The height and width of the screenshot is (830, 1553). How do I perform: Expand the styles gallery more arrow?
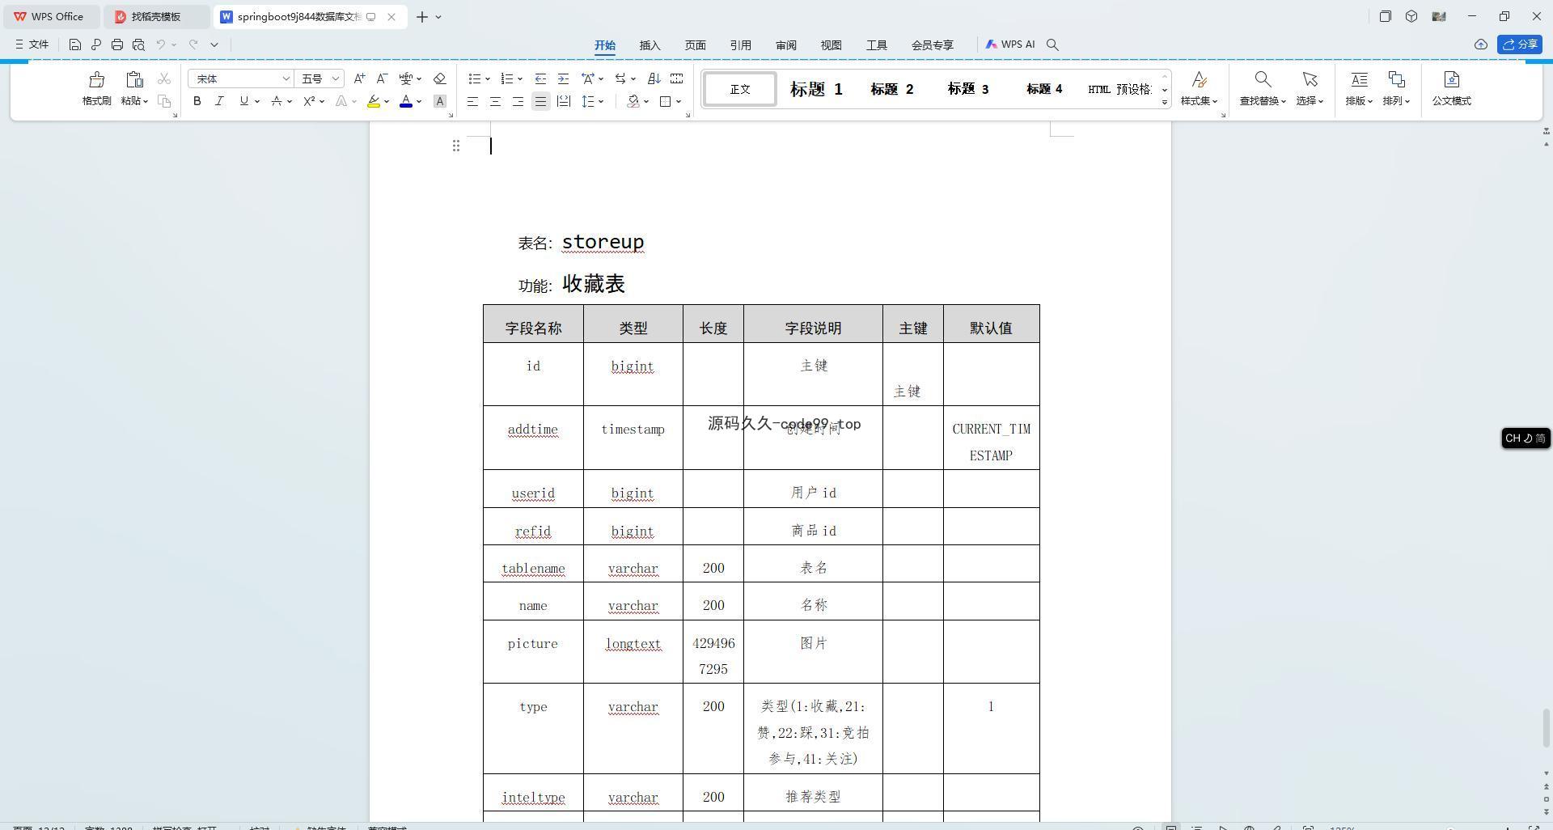(1165, 102)
